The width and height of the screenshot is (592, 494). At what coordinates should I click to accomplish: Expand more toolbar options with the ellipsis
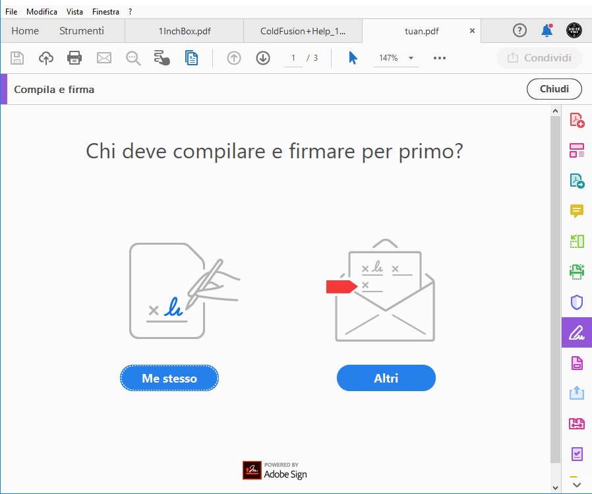pyautogui.click(x=439, y=58)
